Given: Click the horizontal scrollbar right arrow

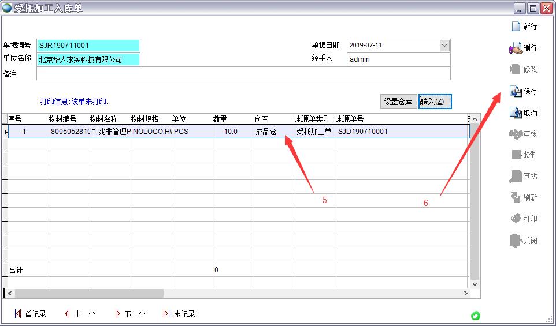Looking at the screenshot, I should tap(466, 294).
